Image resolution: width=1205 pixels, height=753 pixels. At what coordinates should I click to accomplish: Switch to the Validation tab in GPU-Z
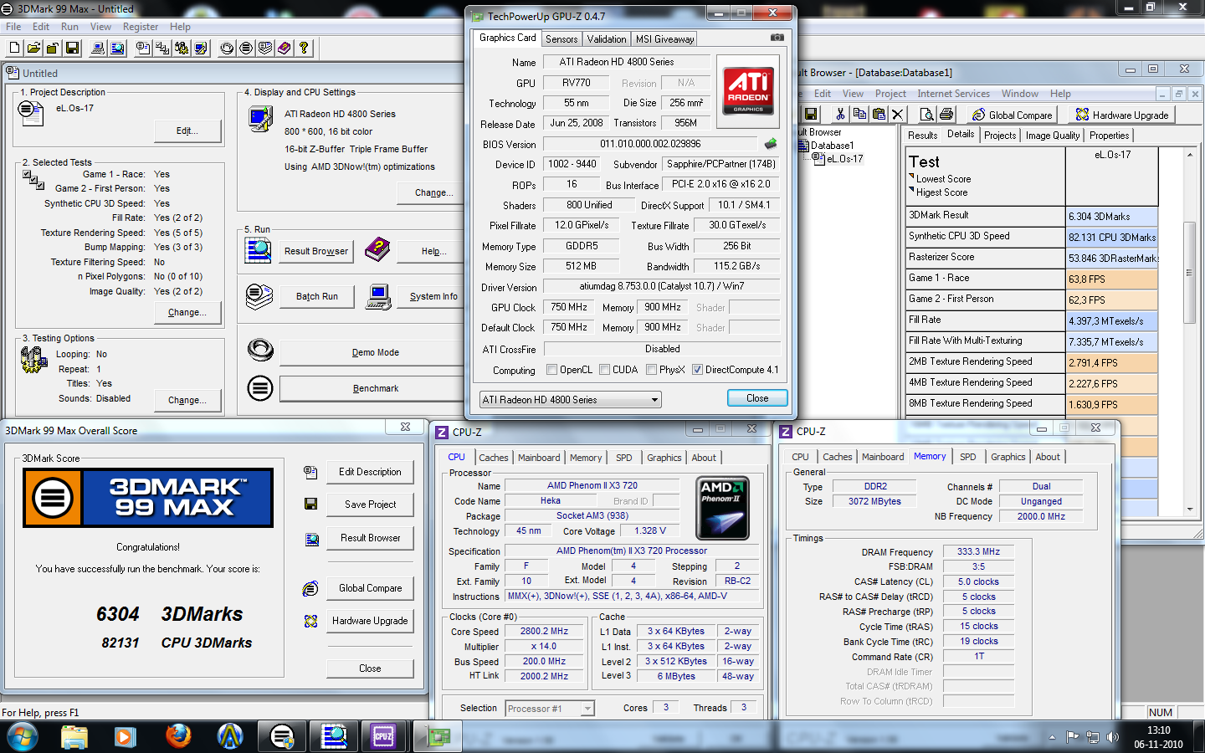[607, 39]
